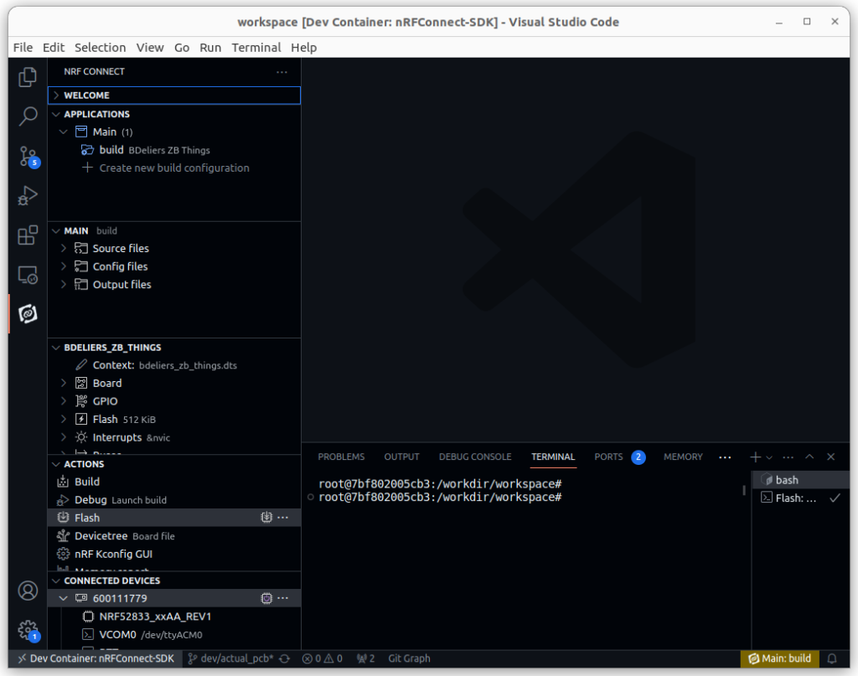Open Git Graph from status bar
Viewport: 858px width, 676px height.
click(409, 658)
